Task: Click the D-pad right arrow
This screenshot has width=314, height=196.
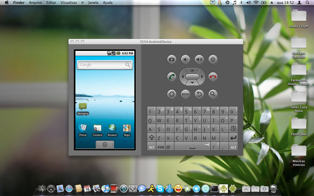Action: coord(202,77)
